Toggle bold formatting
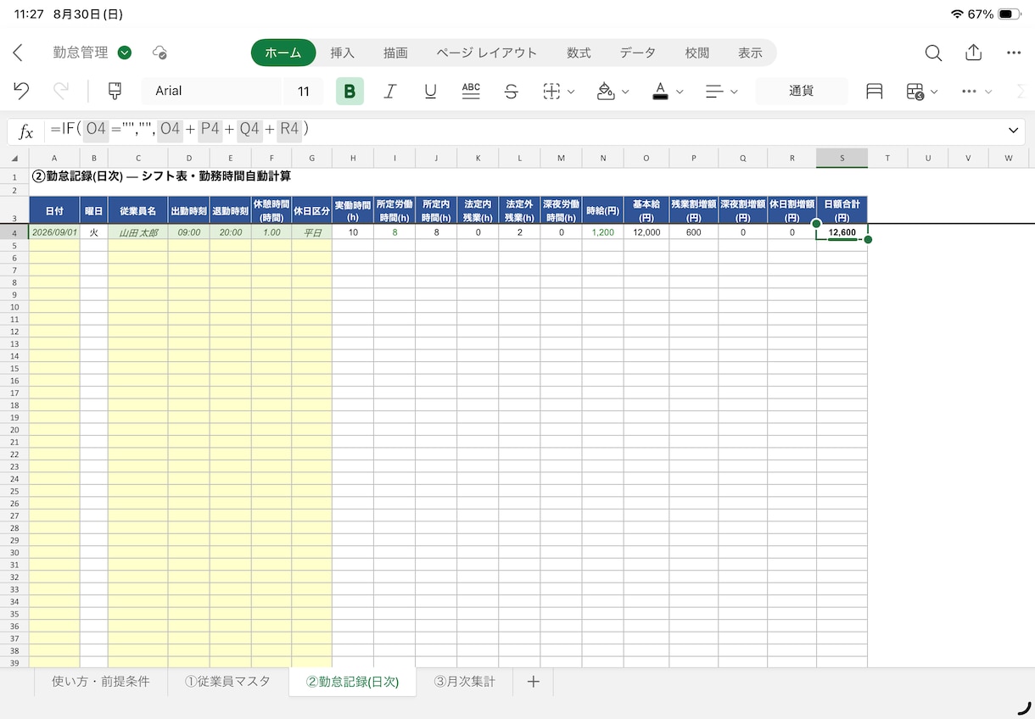The image size is (1035, 719). (x=350, y=91)
